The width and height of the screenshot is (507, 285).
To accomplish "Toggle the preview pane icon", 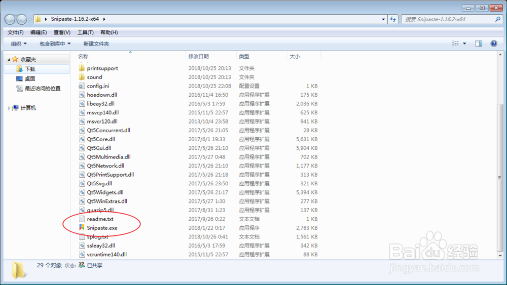I will (479, 44).
